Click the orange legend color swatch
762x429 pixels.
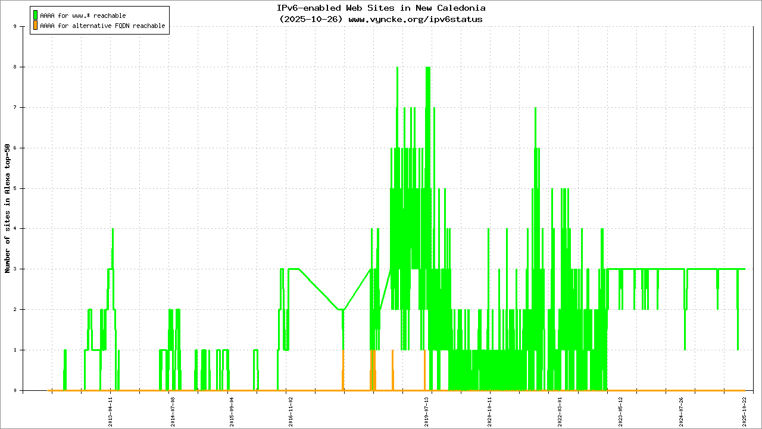(x=36, y=26)
